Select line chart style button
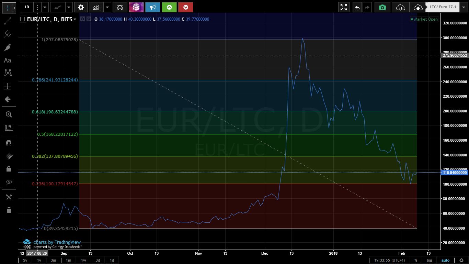 pos(58,7)
